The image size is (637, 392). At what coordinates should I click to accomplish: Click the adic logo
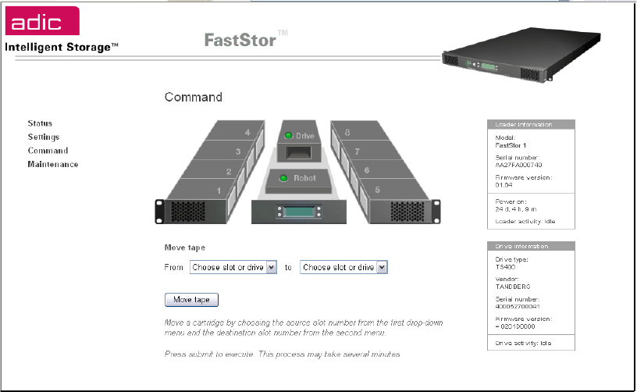click(x=42, y=21)
